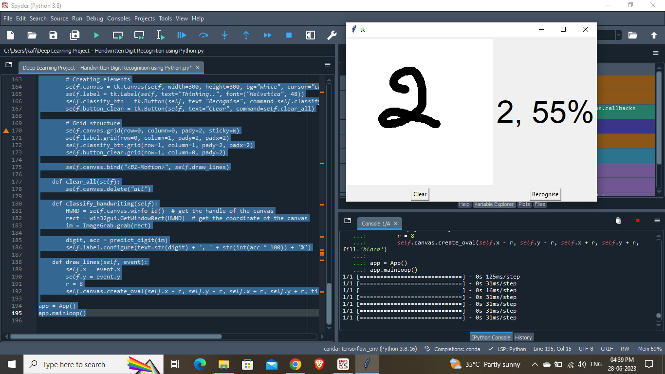Maximize current pane with panel icon
The width and height of the screenshot is (665, 374).
(x=310, y=35)
